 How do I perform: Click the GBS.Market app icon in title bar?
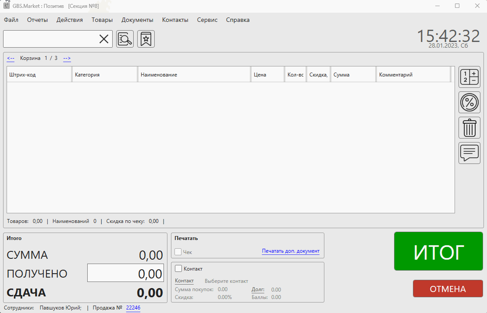pyautogui.click(x=7, y=6)
